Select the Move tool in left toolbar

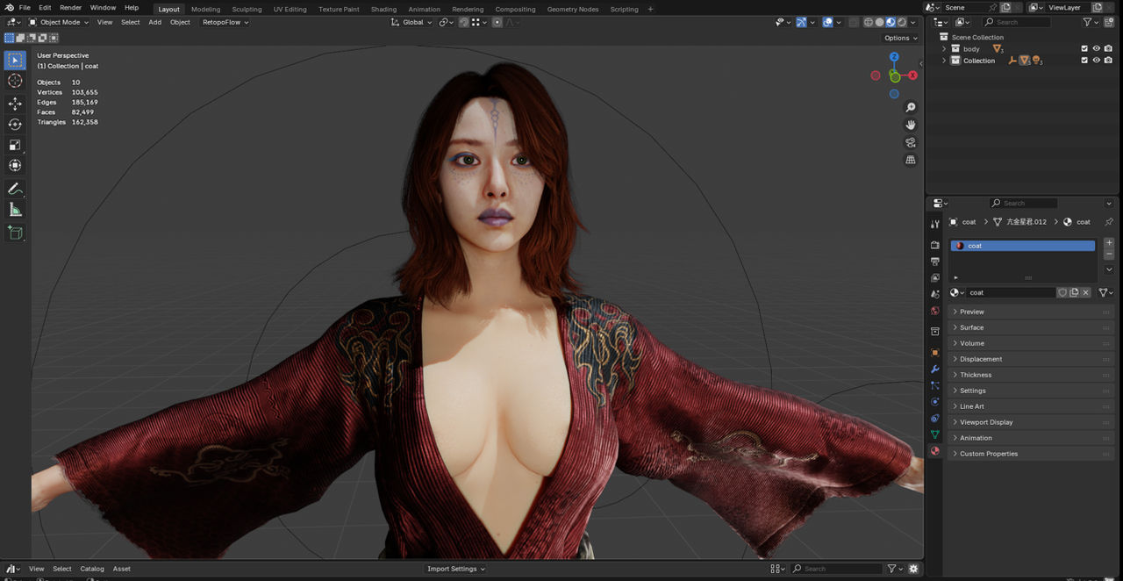[x=15, y=103]
